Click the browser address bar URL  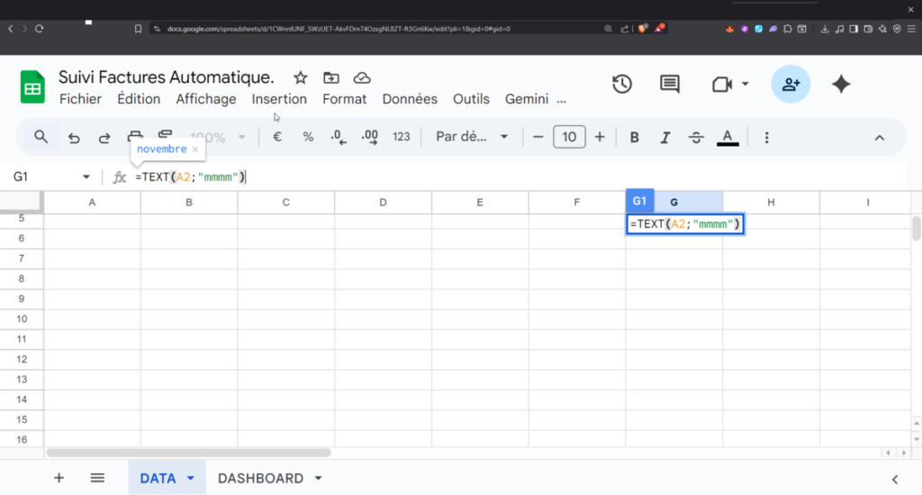coord(339,28)
